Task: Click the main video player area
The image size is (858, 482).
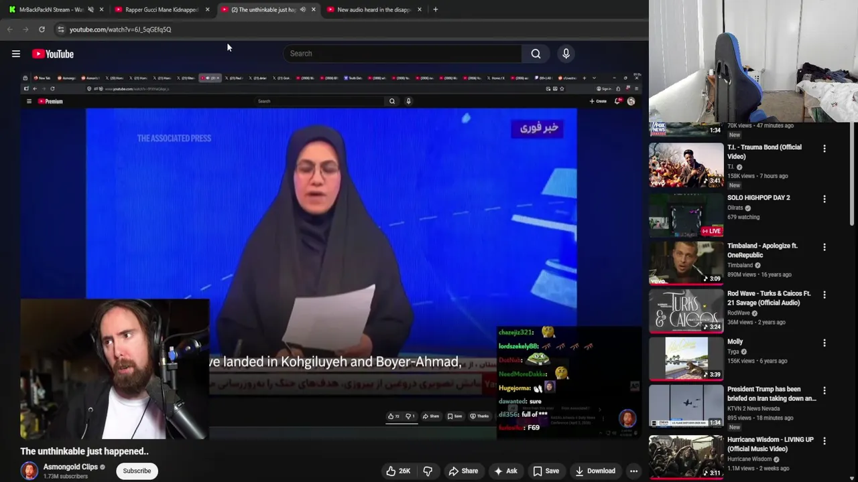Action: (331, 254)
